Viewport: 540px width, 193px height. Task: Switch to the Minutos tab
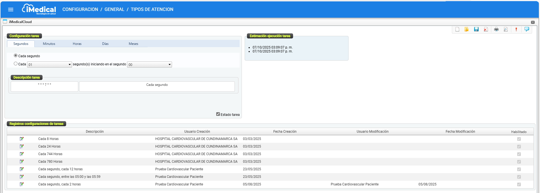(49, 44)
